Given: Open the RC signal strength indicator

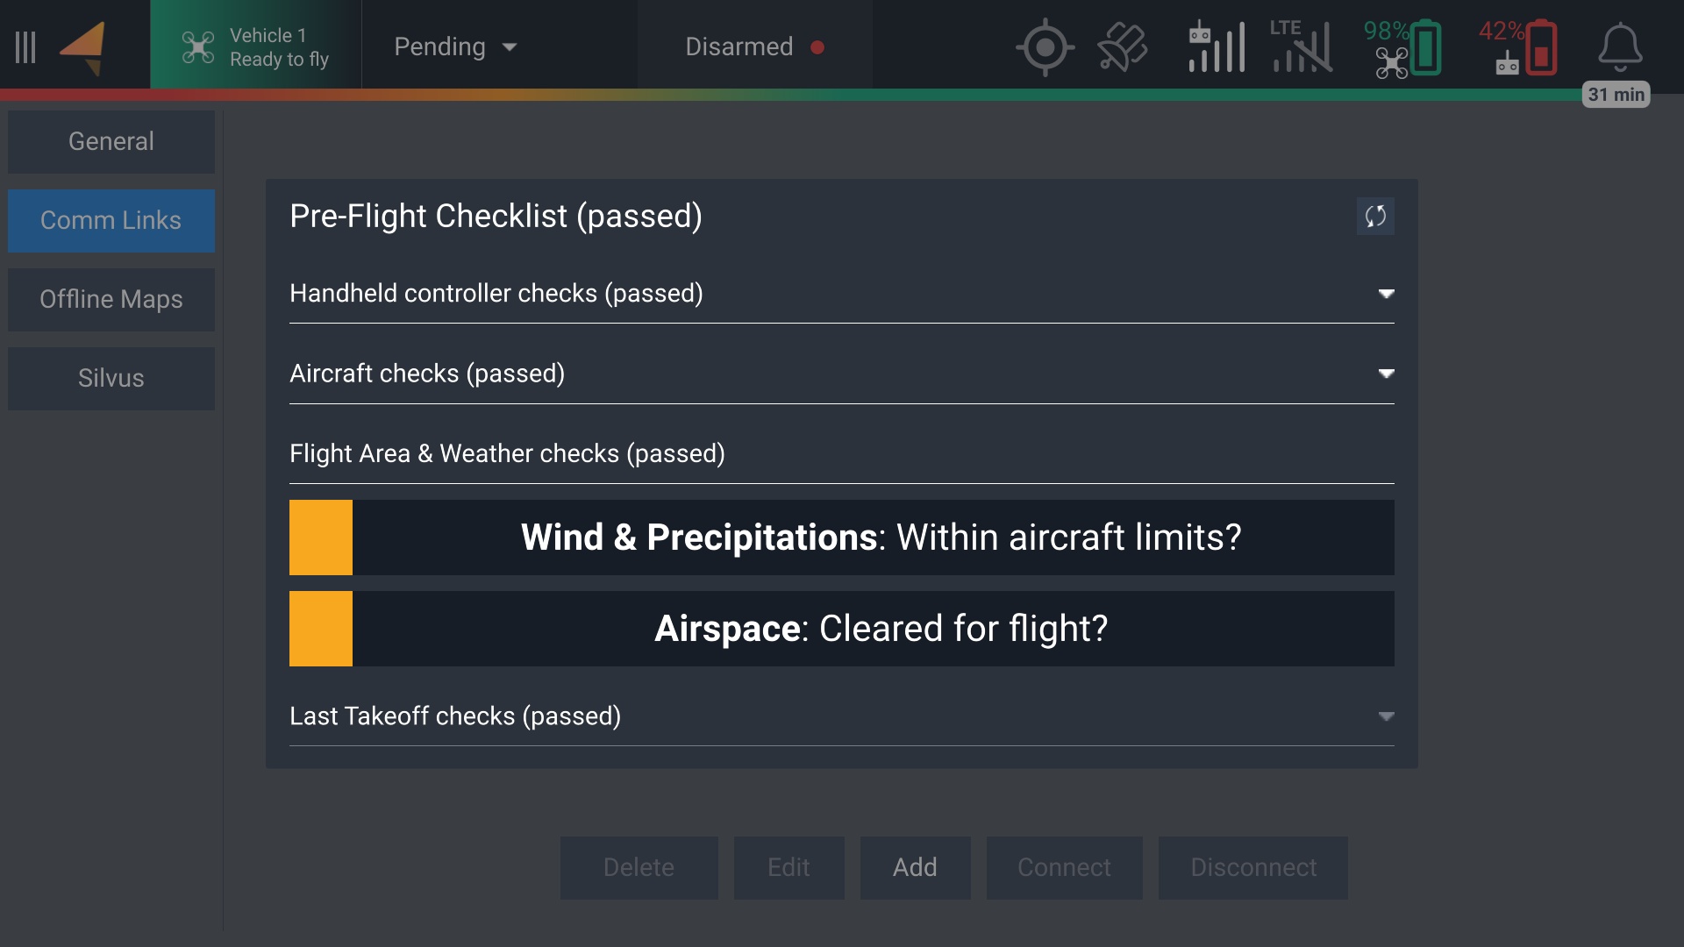Looking at the screenshot, I should (x=1217, y=47).
